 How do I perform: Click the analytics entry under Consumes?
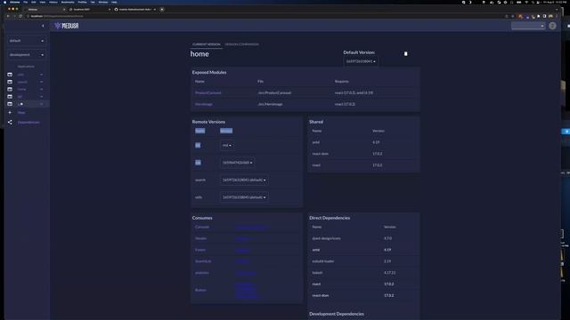click(202, 273)
